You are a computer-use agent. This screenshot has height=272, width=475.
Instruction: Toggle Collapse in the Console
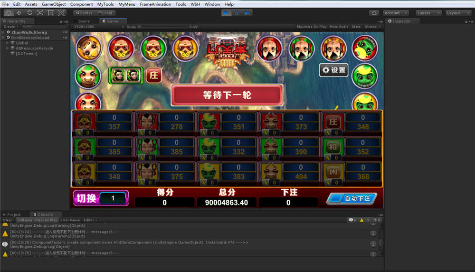(x=24, y=220)
